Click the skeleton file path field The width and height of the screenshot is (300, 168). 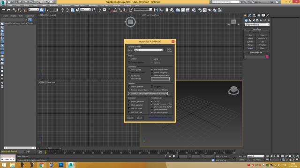click(x=148, y=93)
